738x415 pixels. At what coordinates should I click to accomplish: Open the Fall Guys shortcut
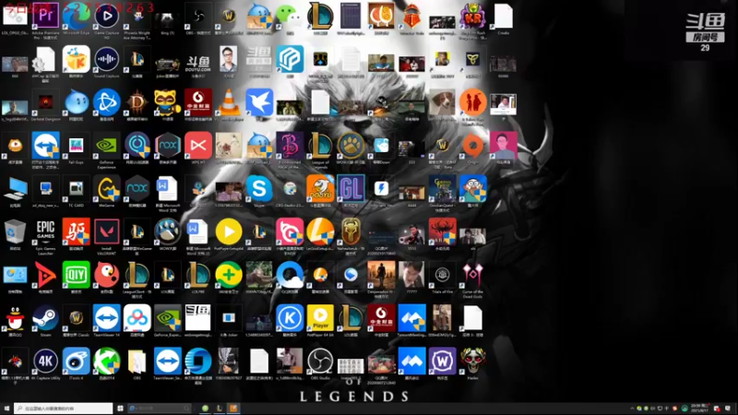77,146
